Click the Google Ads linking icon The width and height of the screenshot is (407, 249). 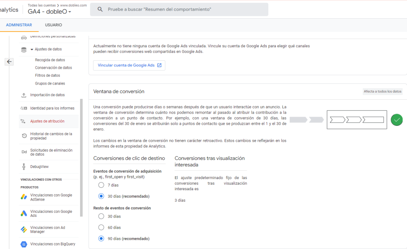point(24,214)
